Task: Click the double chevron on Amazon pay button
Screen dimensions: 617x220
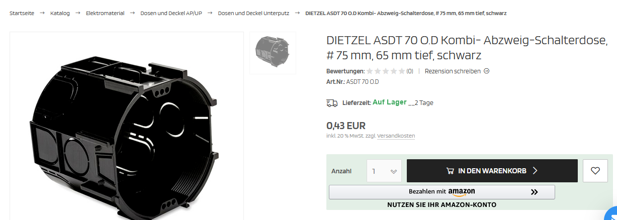Action: 534,192
